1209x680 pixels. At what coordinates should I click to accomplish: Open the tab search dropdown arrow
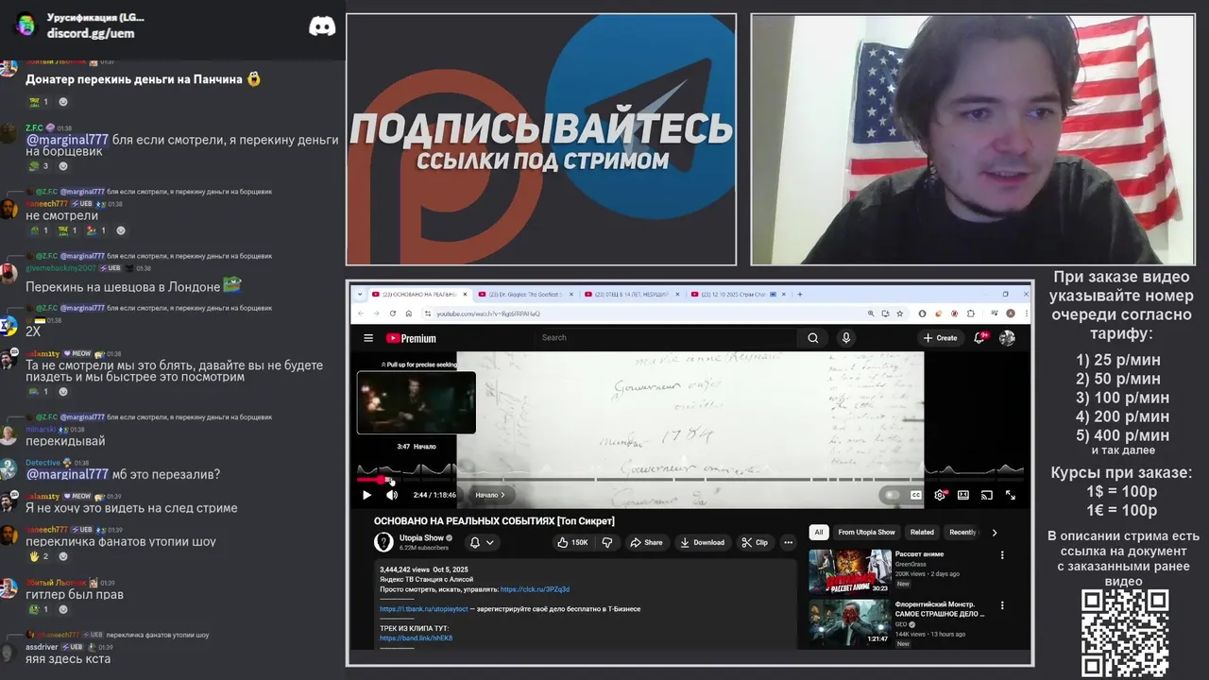360,294
